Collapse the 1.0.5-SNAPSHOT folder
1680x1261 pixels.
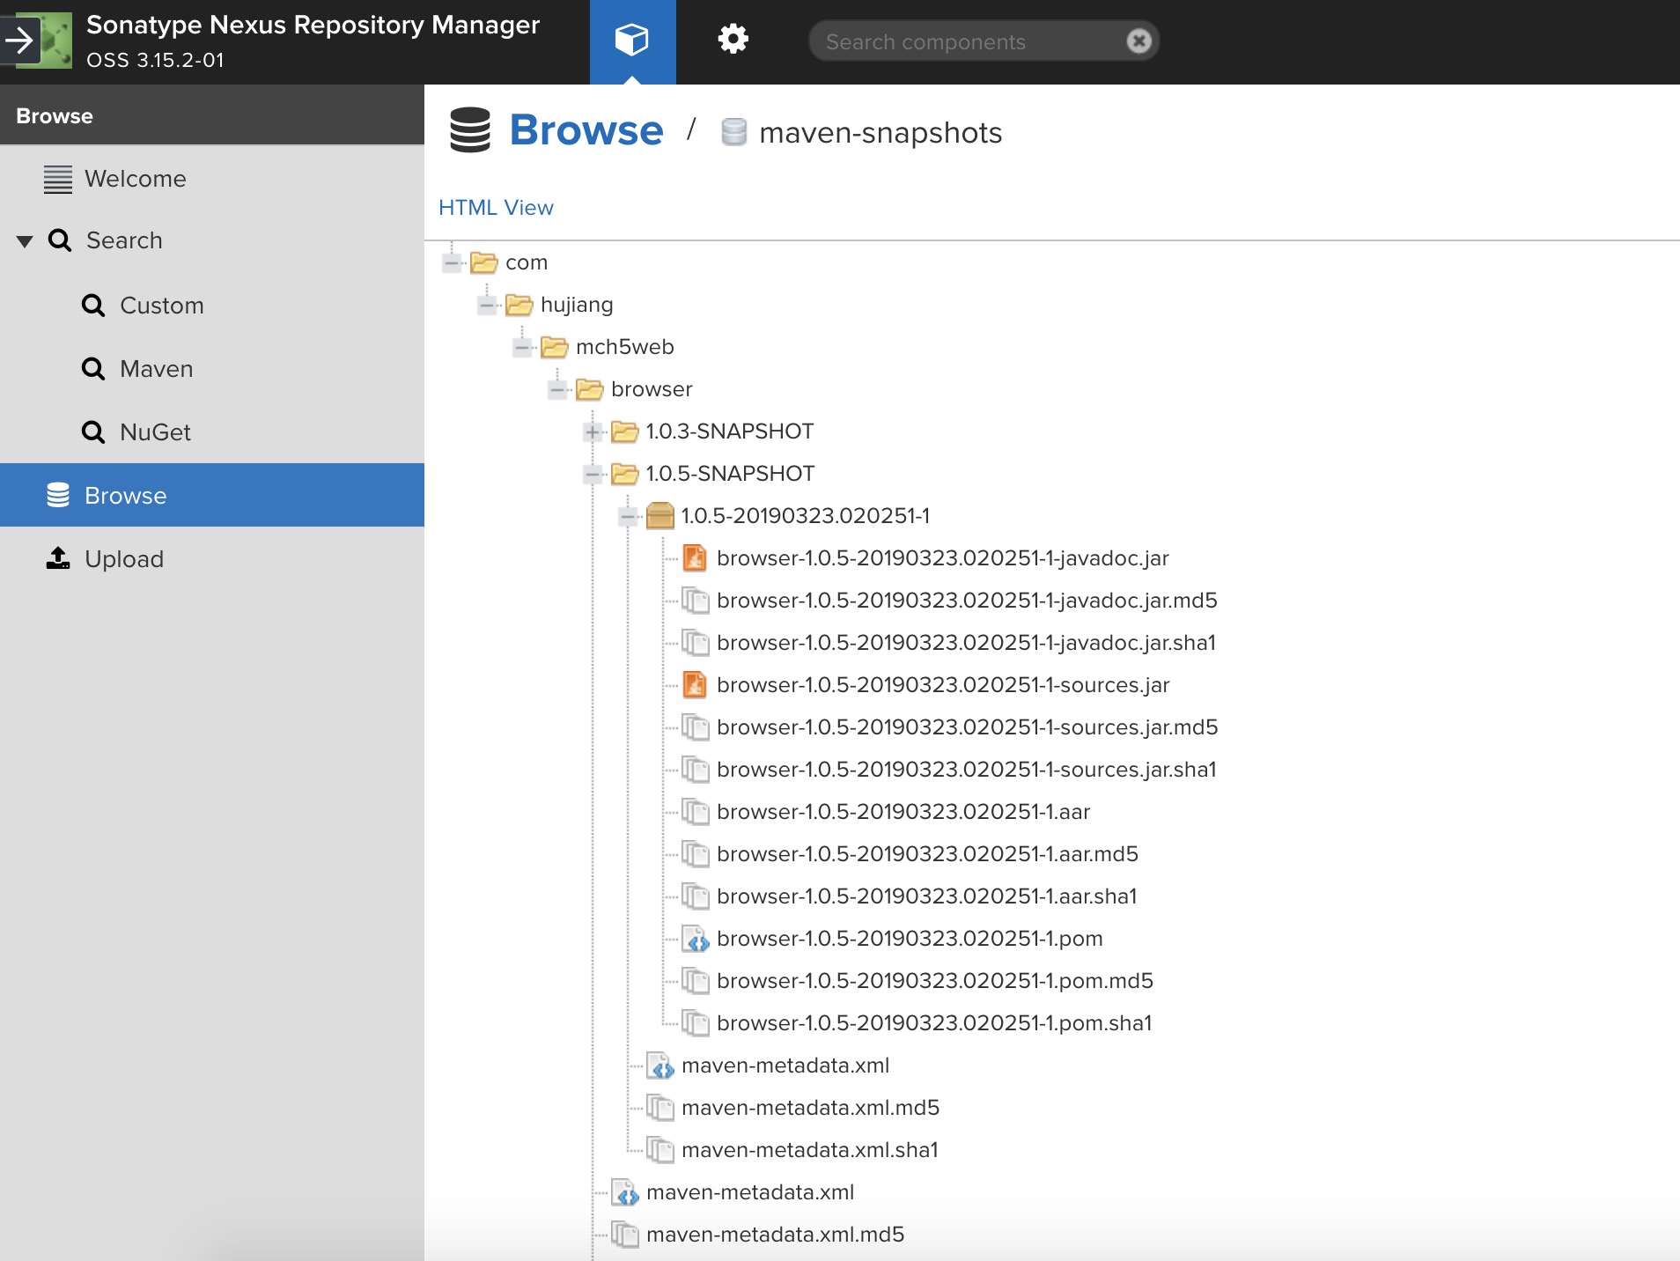coord(593,474)
